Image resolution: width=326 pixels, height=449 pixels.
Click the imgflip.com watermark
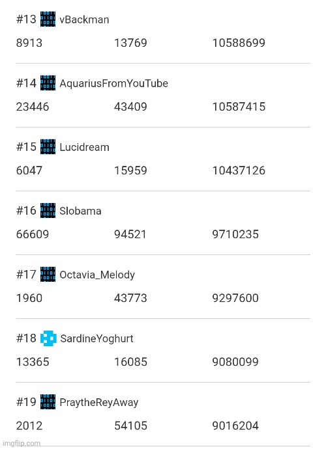click(22, 443)
